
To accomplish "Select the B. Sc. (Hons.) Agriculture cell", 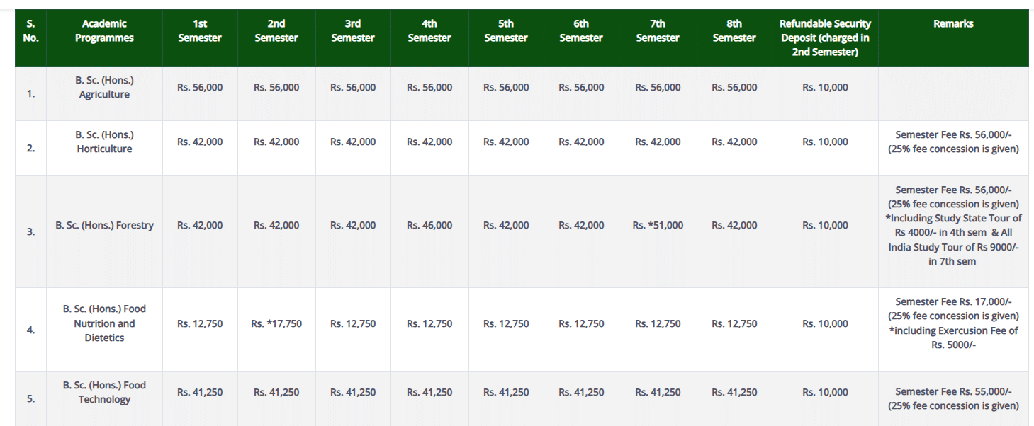I will click(104, 88).
